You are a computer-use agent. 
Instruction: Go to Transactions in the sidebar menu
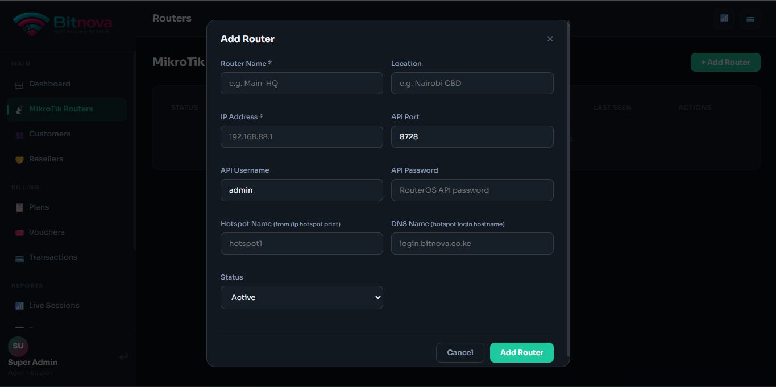pos(53,257)
